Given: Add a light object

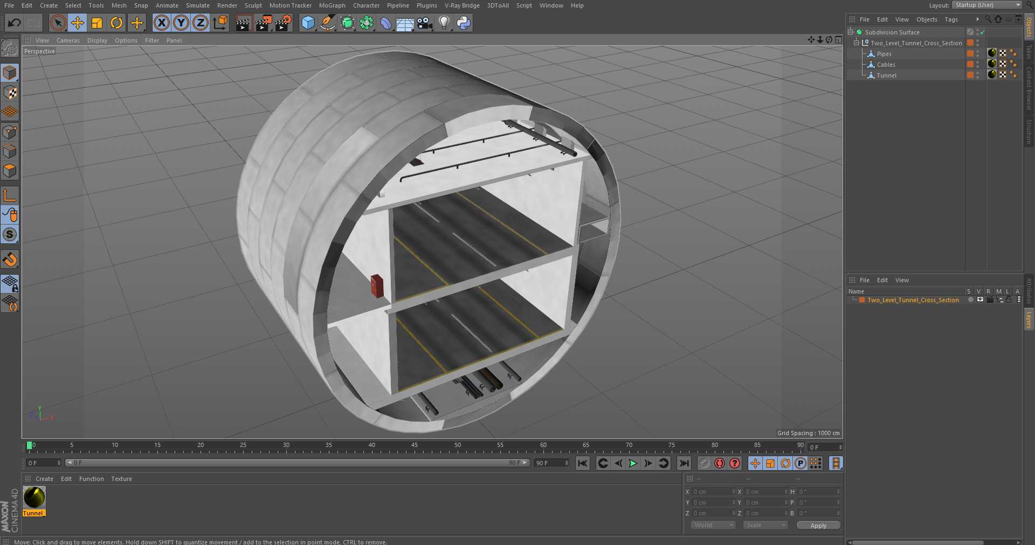Looking at the screenshot, I should pos(444,23).
